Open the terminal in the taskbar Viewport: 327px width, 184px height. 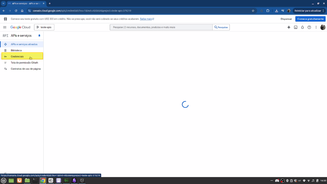click(x=35, y=181)
